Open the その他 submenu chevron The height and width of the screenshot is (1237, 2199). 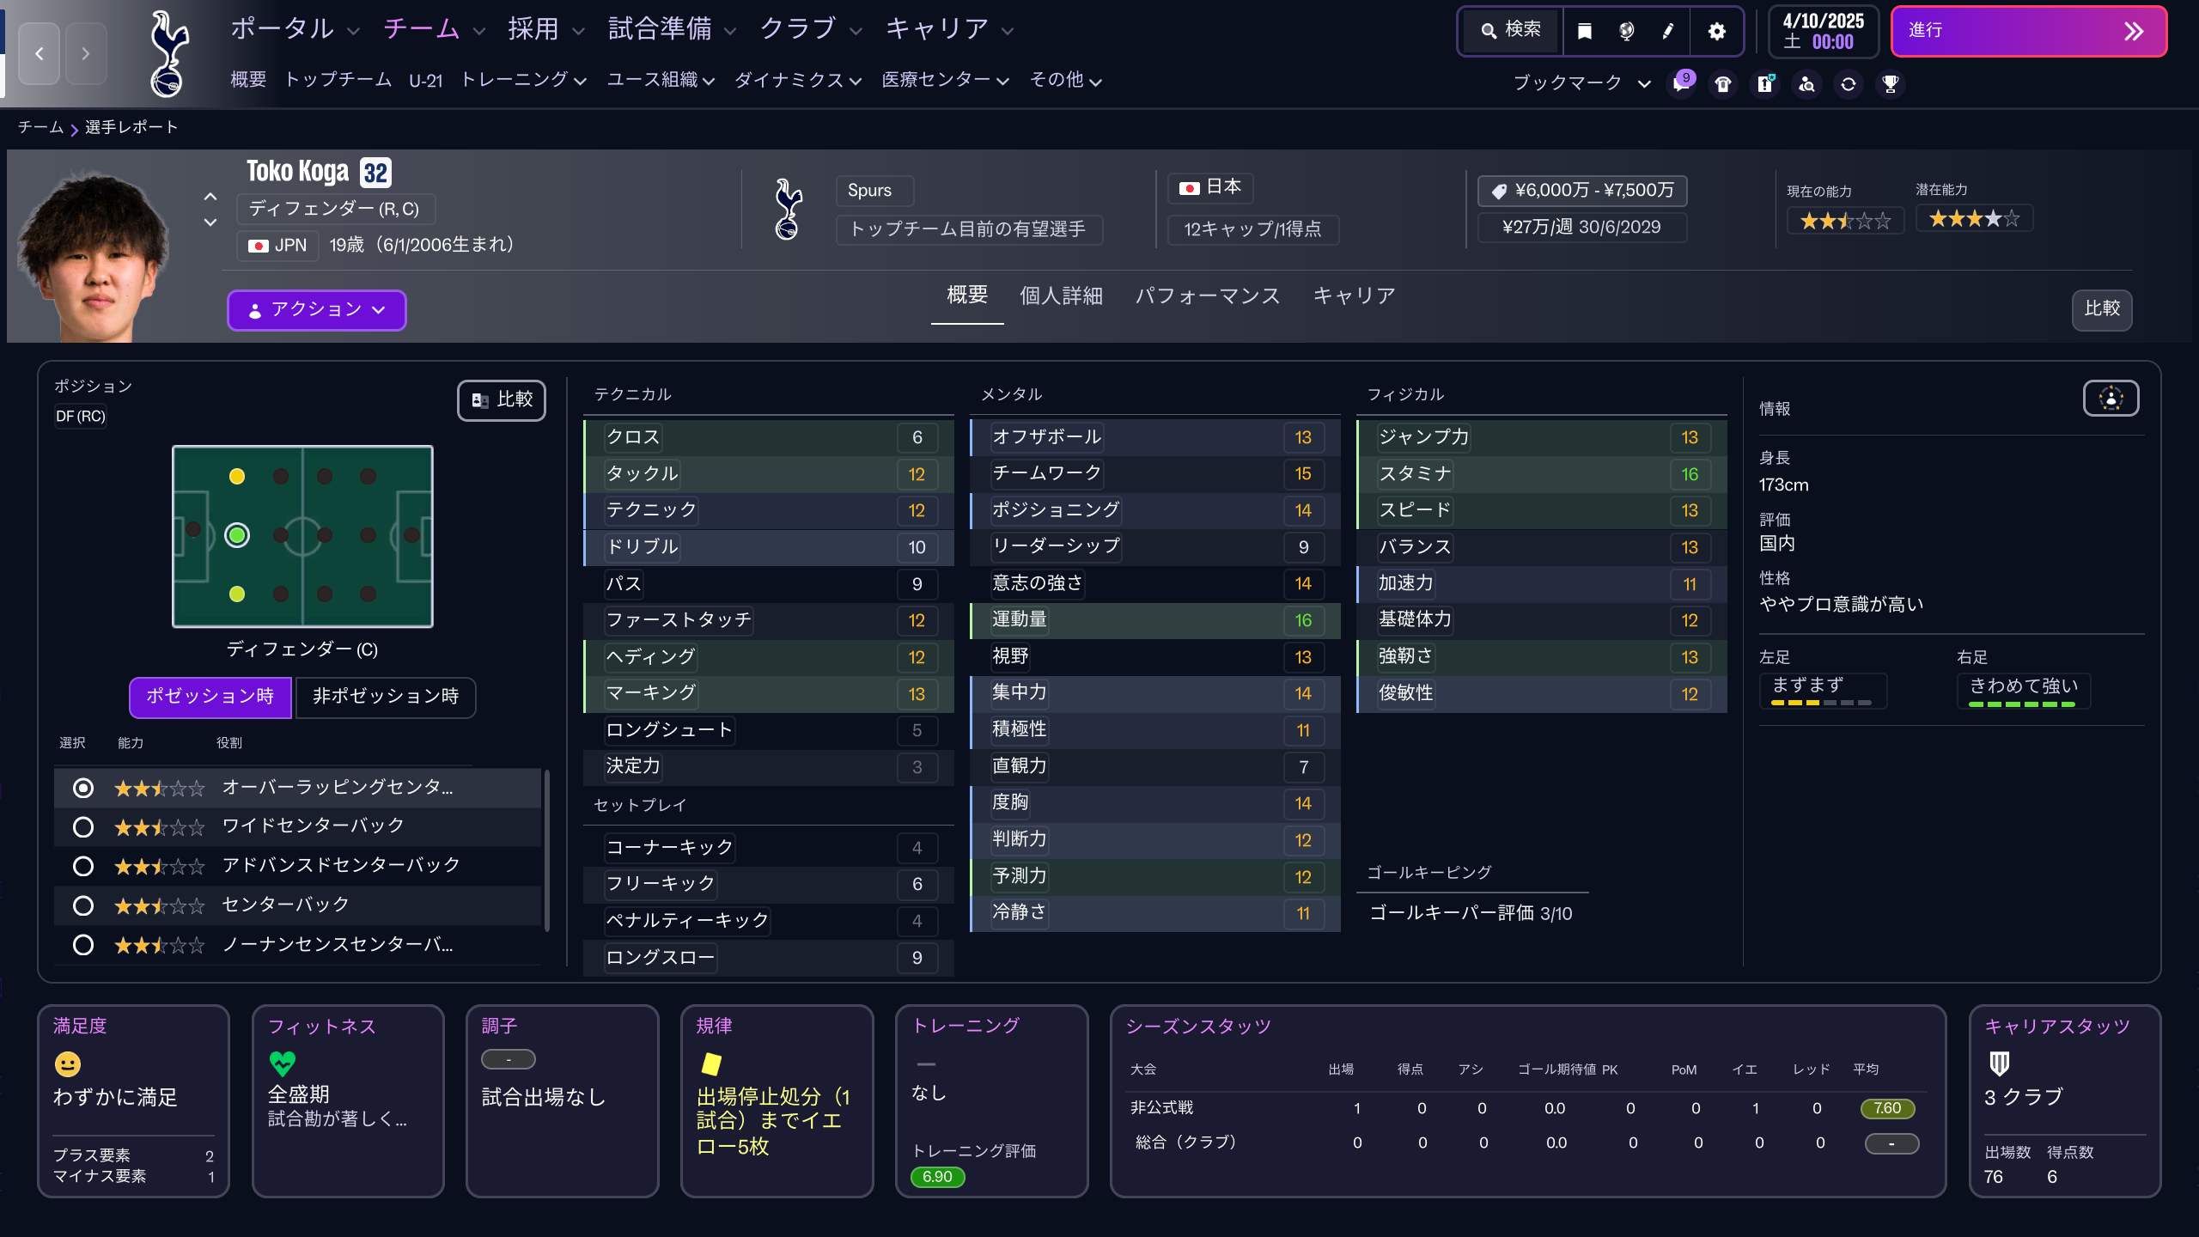(x=1097, y=82)
